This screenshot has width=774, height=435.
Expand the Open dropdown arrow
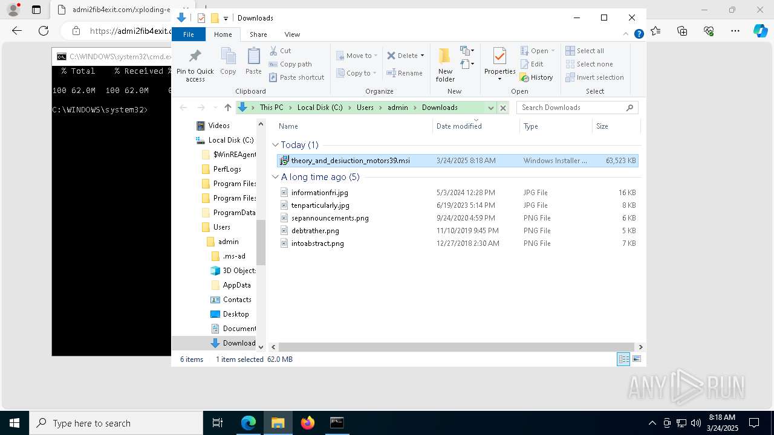coord(553,51)
